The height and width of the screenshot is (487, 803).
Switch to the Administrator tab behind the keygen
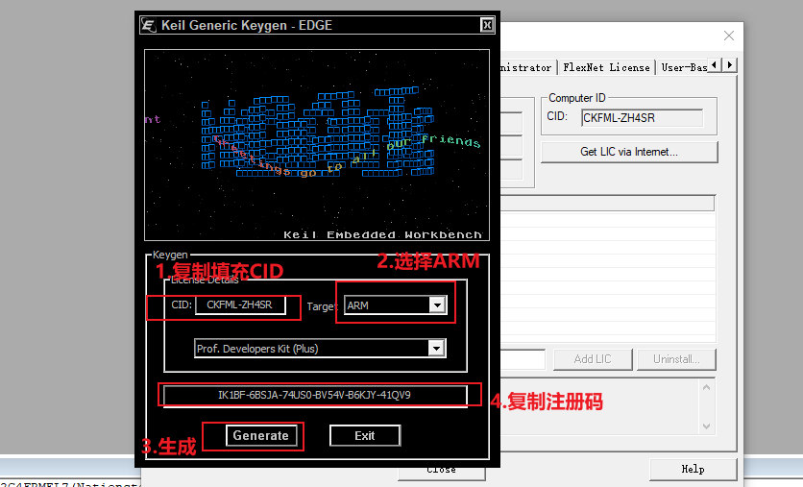tap(526, 67)
